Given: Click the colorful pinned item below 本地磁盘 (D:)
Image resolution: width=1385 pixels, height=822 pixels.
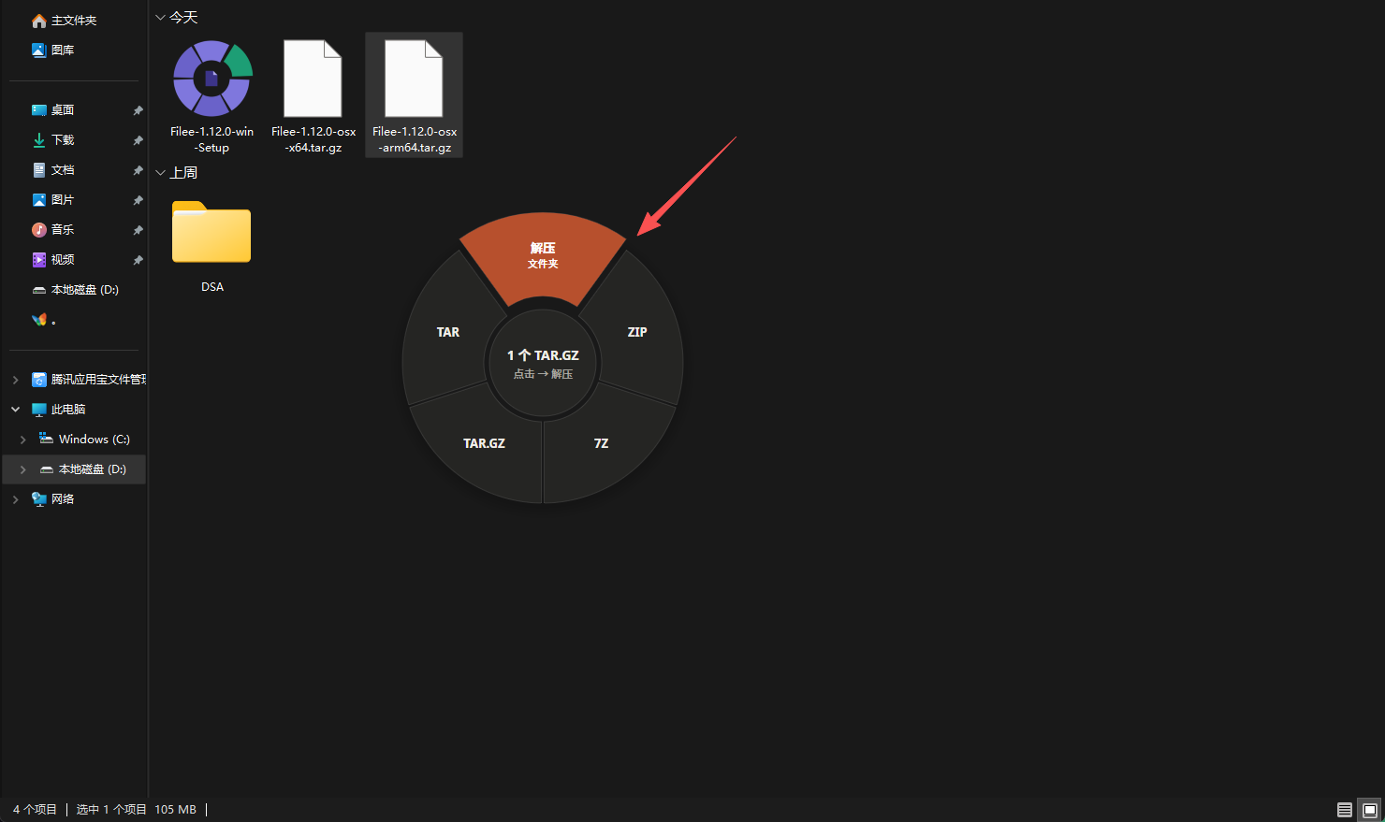Looking at the screenshot, I should tap(39, 320).
